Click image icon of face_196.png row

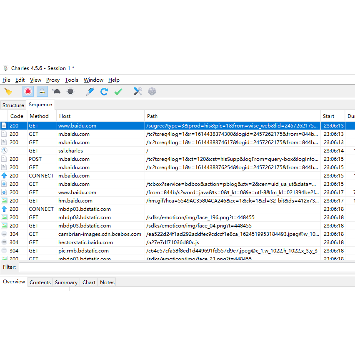coord(4,217)
